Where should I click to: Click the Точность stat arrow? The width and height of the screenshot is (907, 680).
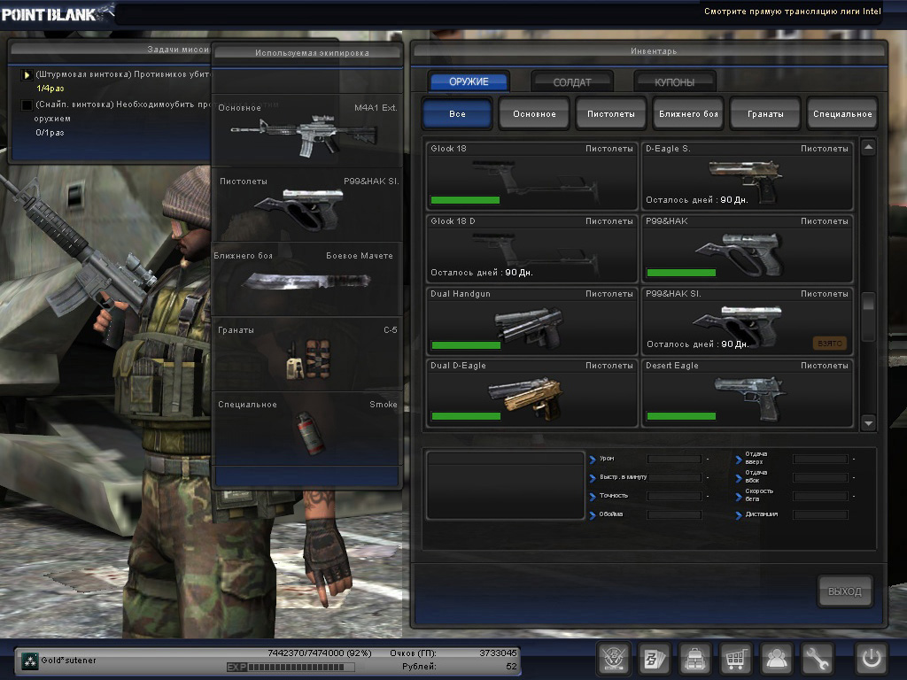593,497
